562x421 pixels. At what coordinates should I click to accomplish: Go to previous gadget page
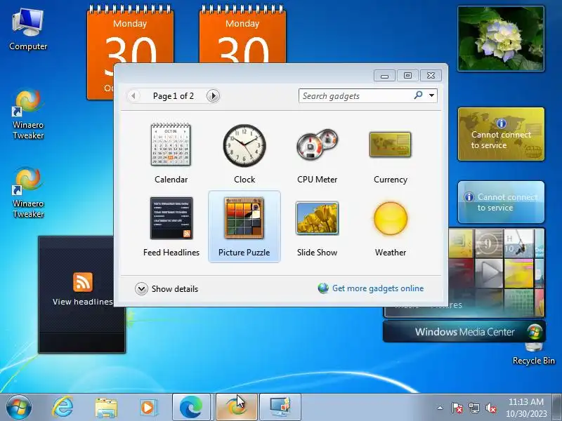tap(133, 96)
